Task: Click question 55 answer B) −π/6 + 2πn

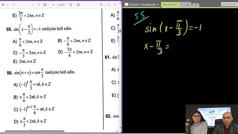Action: [74, 41]
